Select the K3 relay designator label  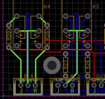[96, 7]
